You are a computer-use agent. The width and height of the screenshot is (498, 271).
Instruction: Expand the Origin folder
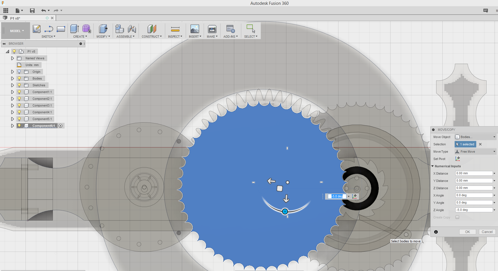(12, 72)
